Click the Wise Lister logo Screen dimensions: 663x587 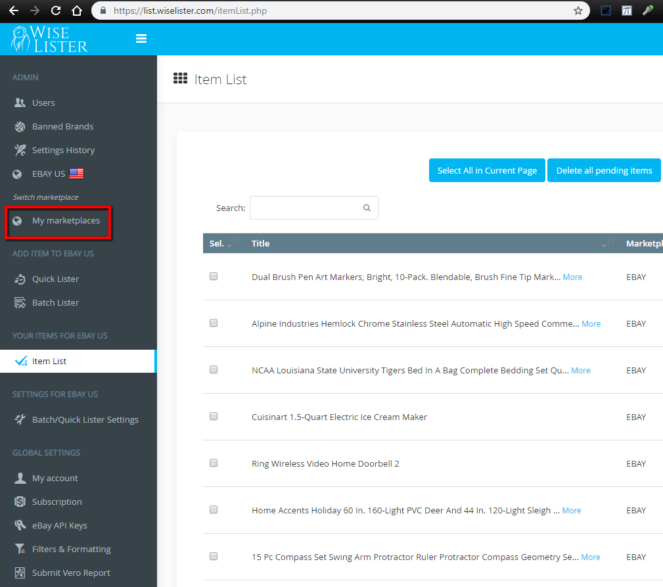click(49, 39)
